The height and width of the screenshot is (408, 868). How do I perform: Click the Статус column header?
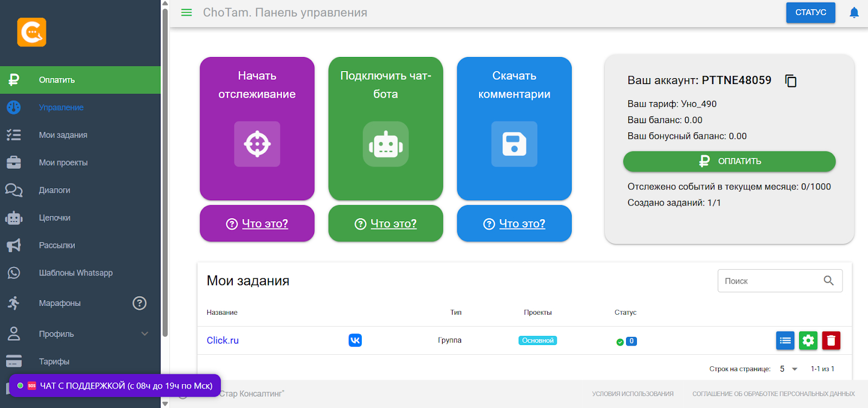click(x=626, y=313)
